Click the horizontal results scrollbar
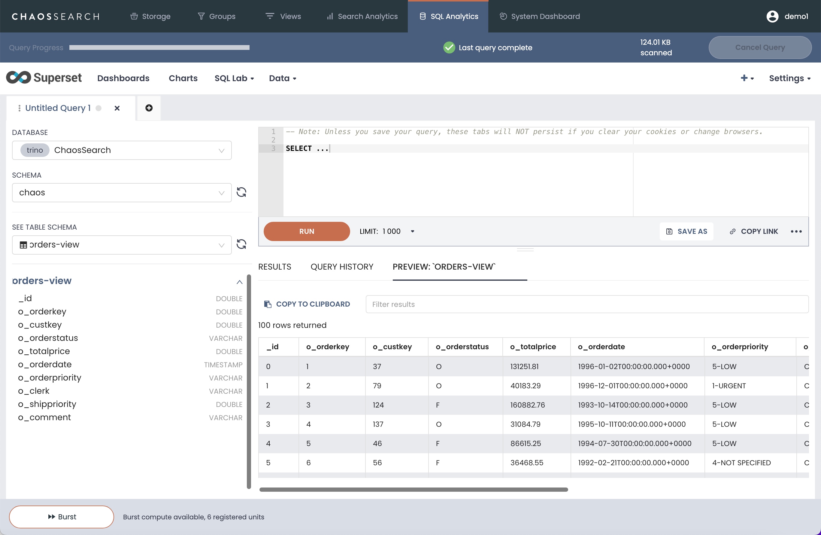 (x=413, y=489)
